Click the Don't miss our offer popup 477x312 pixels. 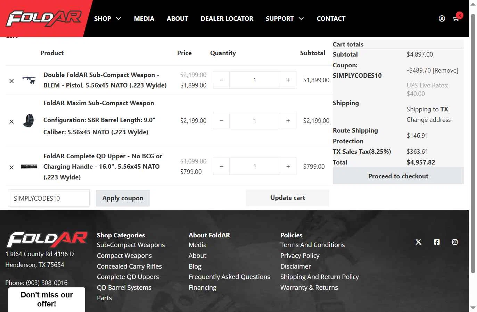point(47,300)
